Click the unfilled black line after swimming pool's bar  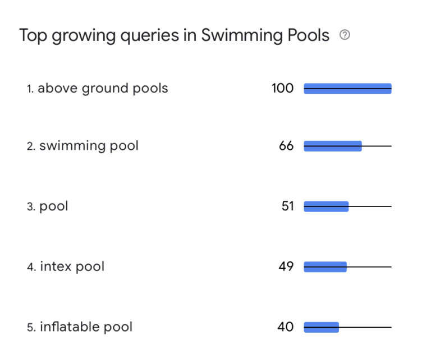[x=377, y=146]
